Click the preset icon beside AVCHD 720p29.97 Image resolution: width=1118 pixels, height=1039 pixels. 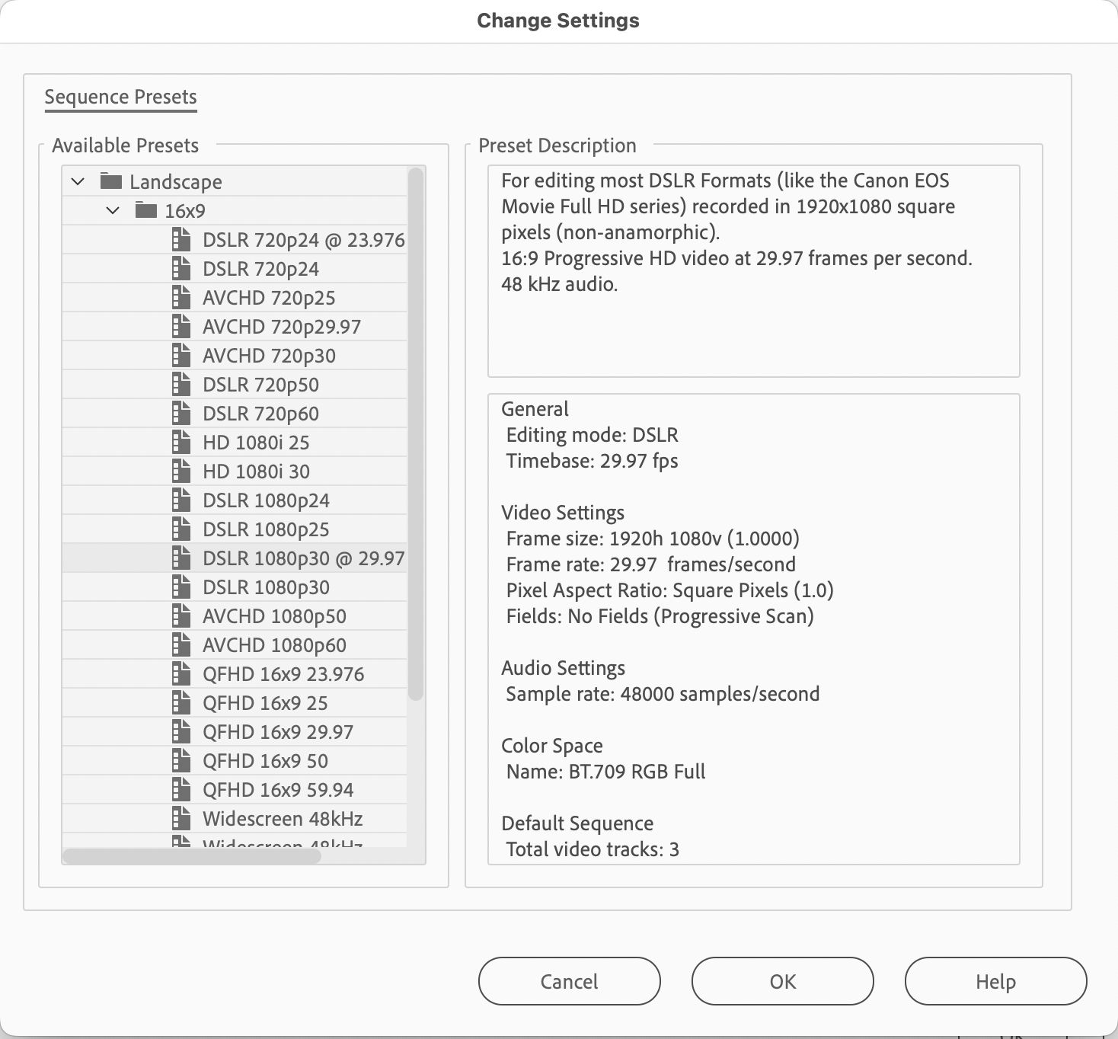(x=183, y=326)
